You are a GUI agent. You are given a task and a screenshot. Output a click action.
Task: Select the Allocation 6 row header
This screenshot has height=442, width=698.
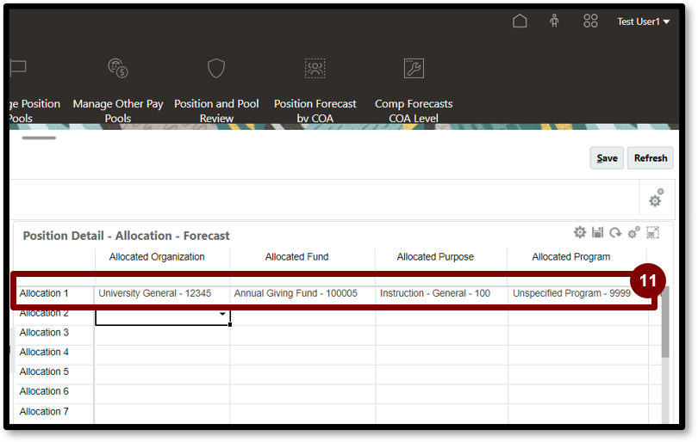point(44,391)
